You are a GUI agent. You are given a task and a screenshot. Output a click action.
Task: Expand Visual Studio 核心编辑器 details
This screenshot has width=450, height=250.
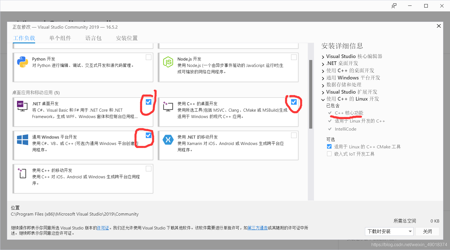point(323,57)
